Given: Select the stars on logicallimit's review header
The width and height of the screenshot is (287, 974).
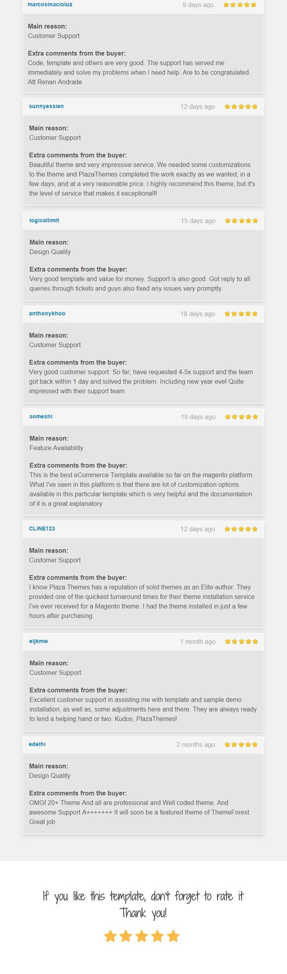Looking at the screenshot, I should 241,221.
